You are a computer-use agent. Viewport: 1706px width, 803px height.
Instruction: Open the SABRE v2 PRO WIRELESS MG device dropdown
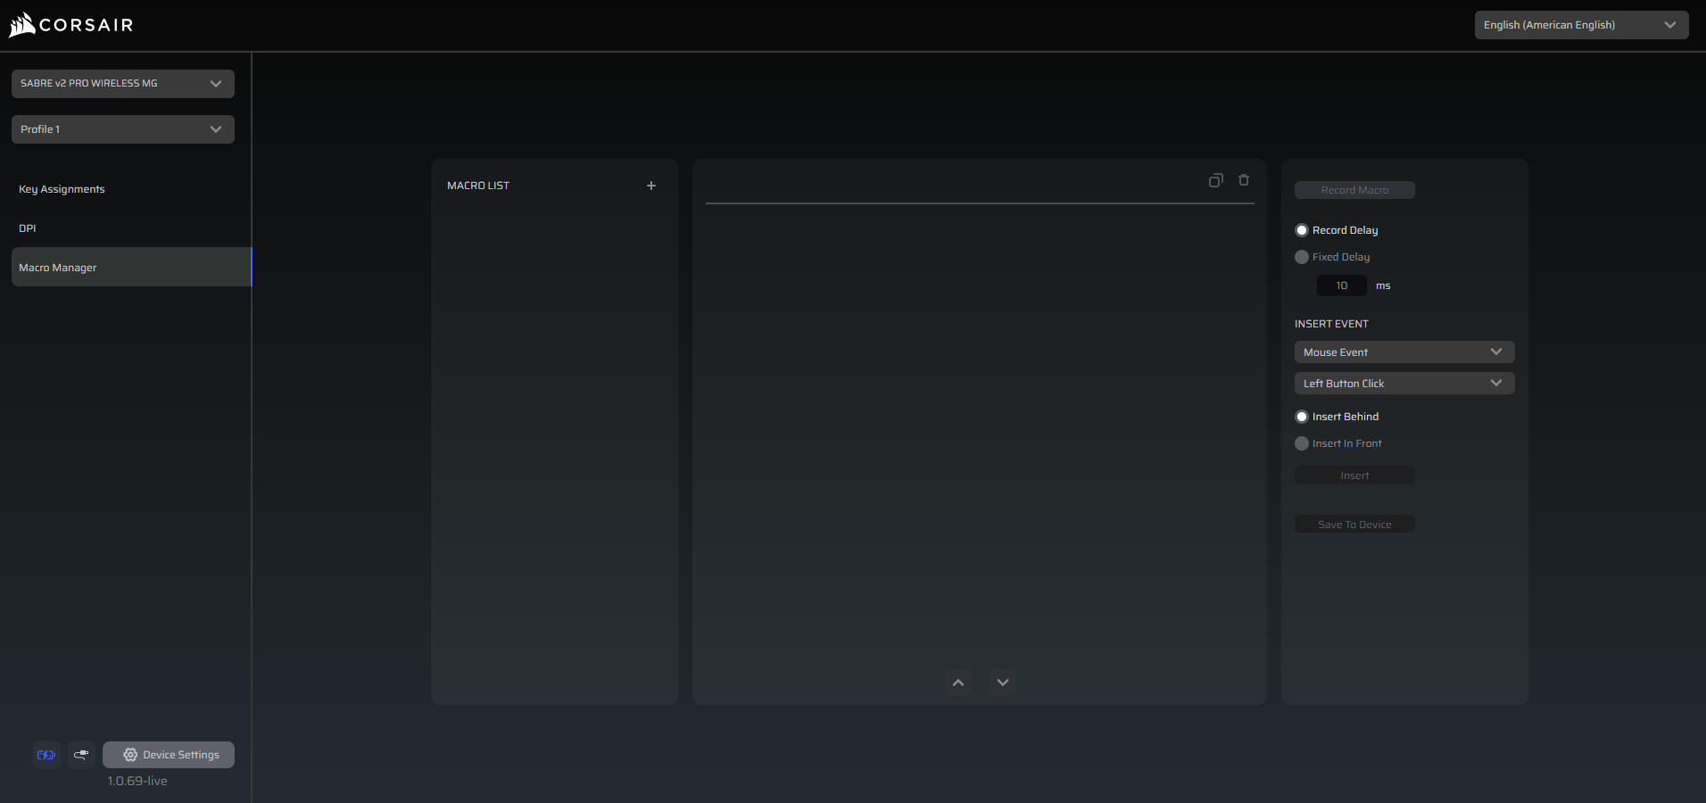[123, 84]
